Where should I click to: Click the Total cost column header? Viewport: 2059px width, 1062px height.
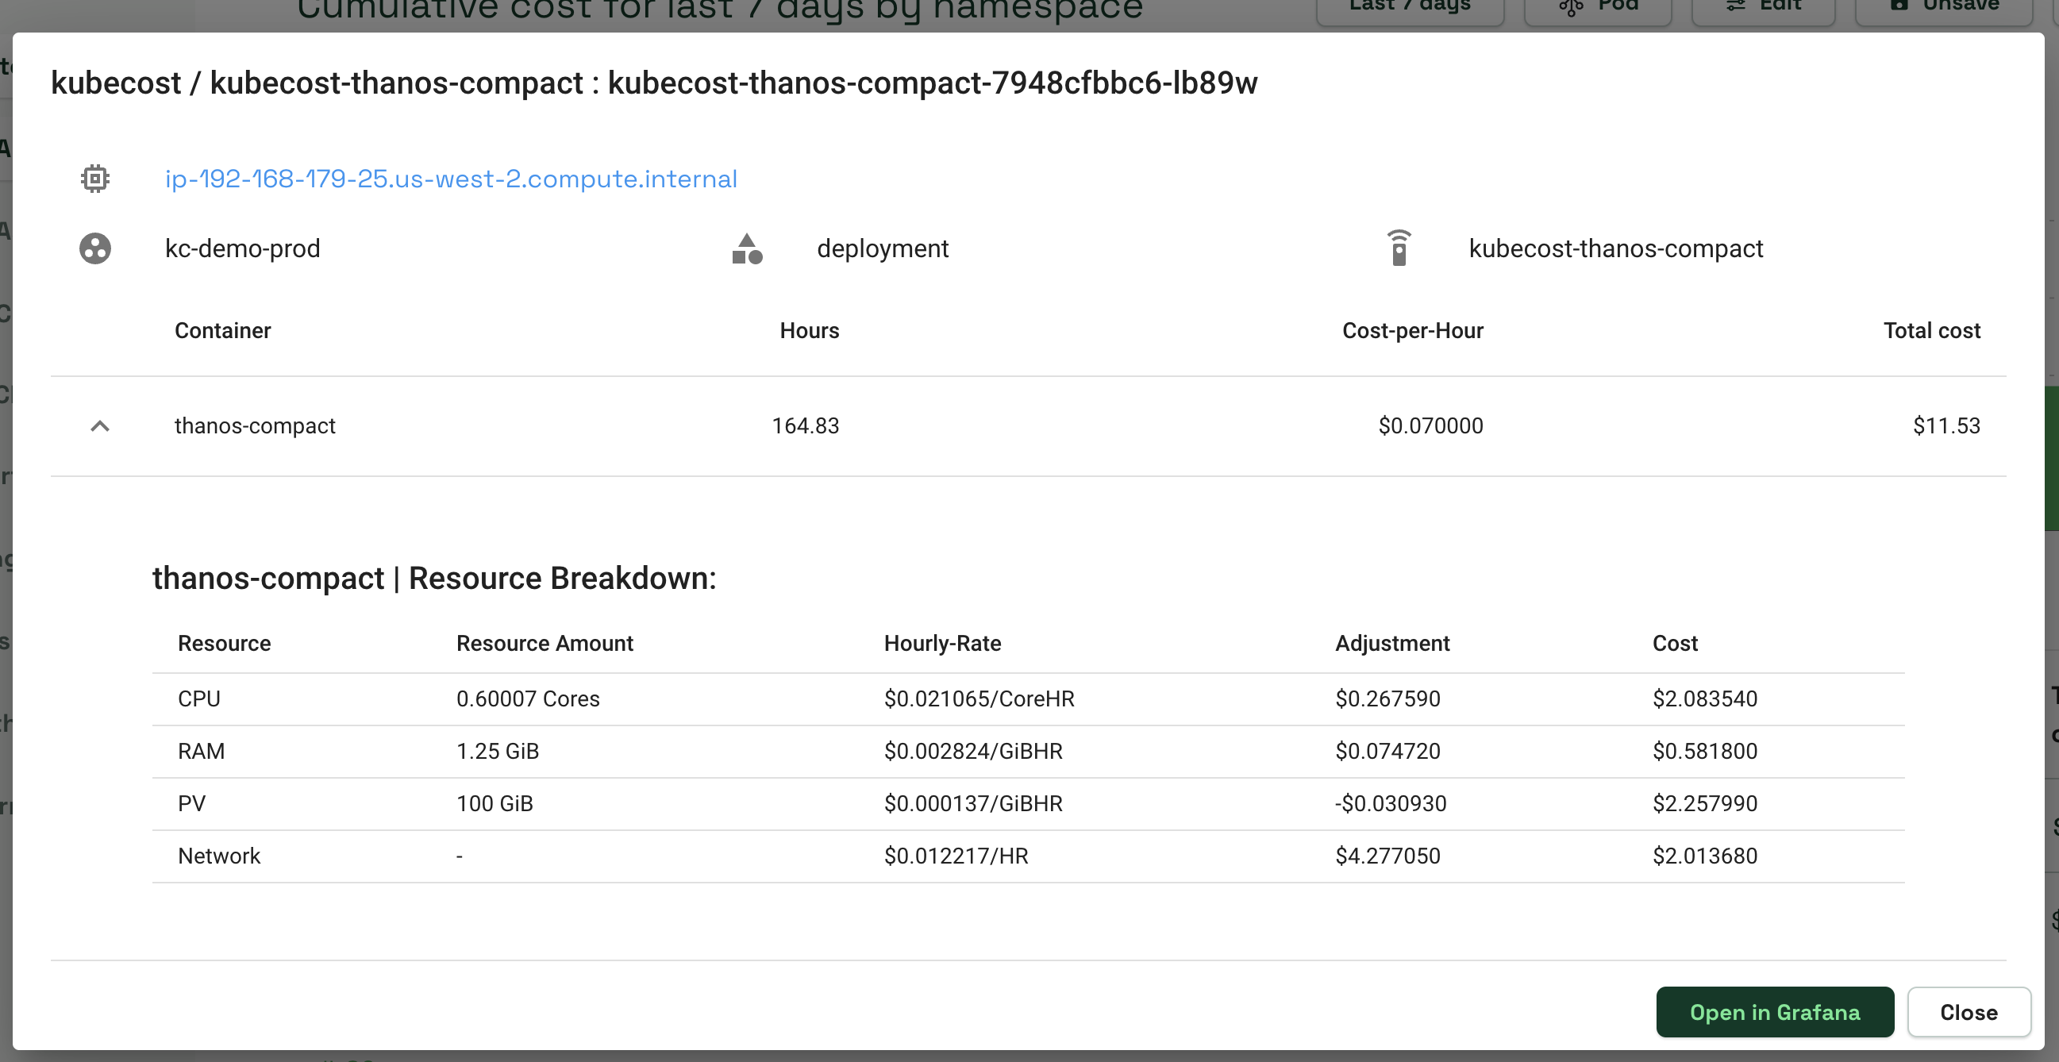[1932, 331]
